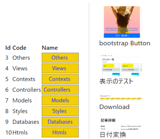
Task: Click the Code column header
Action: pyautogui.click(x=19, y=48)
